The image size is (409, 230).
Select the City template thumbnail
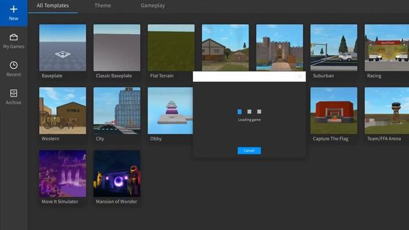[117, 111]
